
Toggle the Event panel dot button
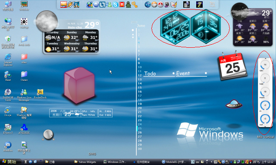[x=206, y=73]
